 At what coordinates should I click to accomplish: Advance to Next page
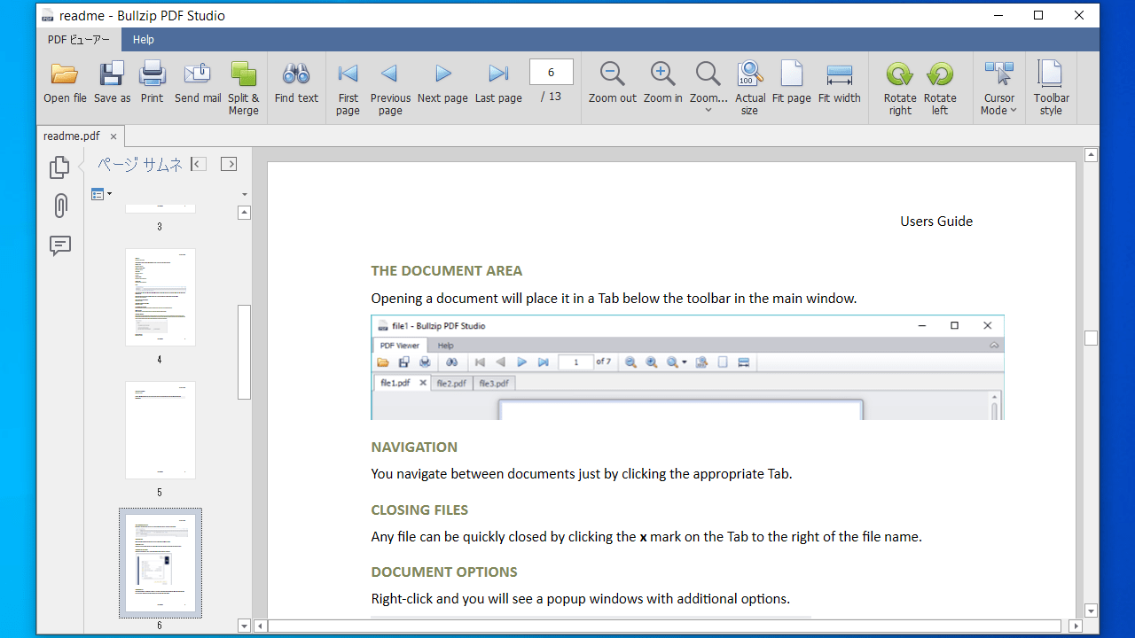[442, 83]
